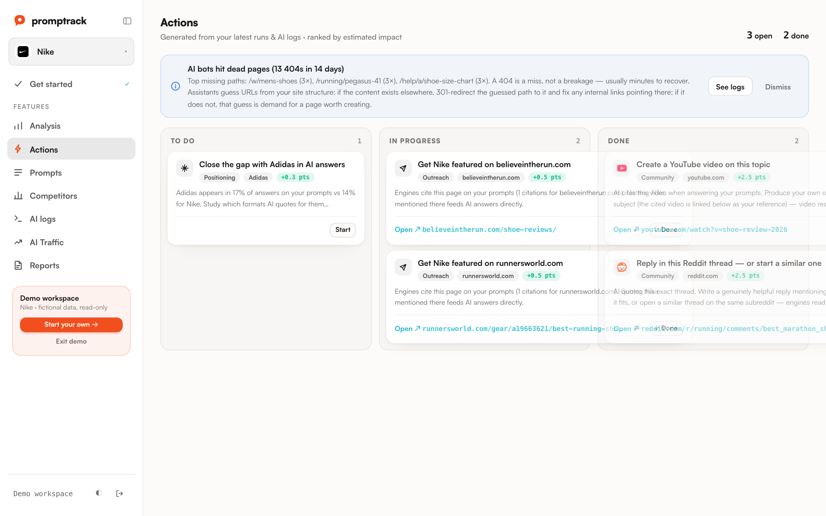
Task: Click the Analysis bar chart icon
Action: pos(18,126)
